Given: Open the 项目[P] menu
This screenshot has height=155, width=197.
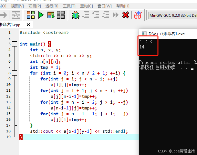Looking at the screenshot, I should pyautogui.click(x=35, y=6).
